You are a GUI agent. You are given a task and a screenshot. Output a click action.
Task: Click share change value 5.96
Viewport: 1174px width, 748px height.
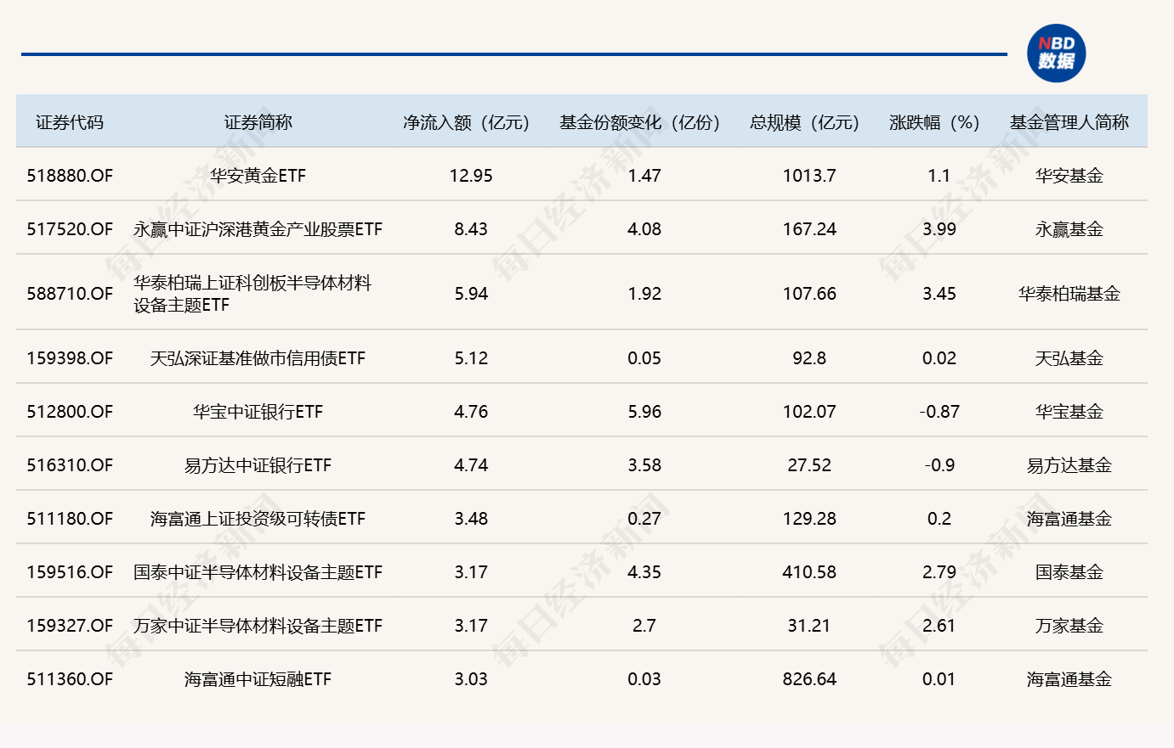point(644,412)
